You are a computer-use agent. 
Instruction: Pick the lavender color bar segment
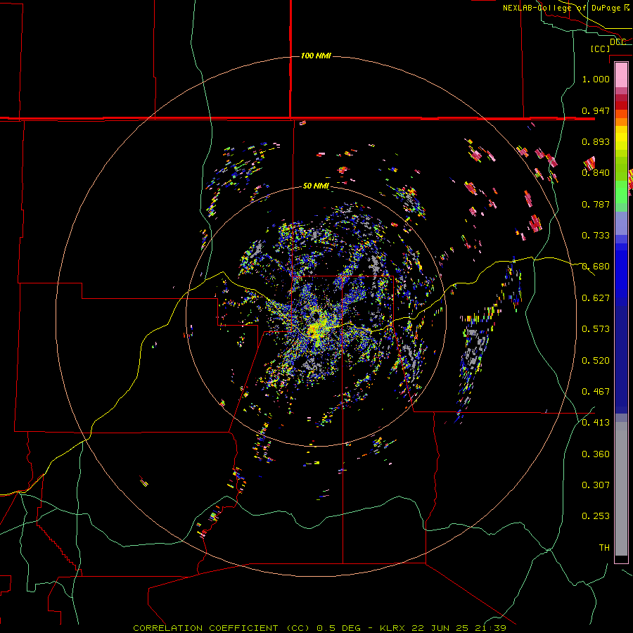click(x=621, y=223)
